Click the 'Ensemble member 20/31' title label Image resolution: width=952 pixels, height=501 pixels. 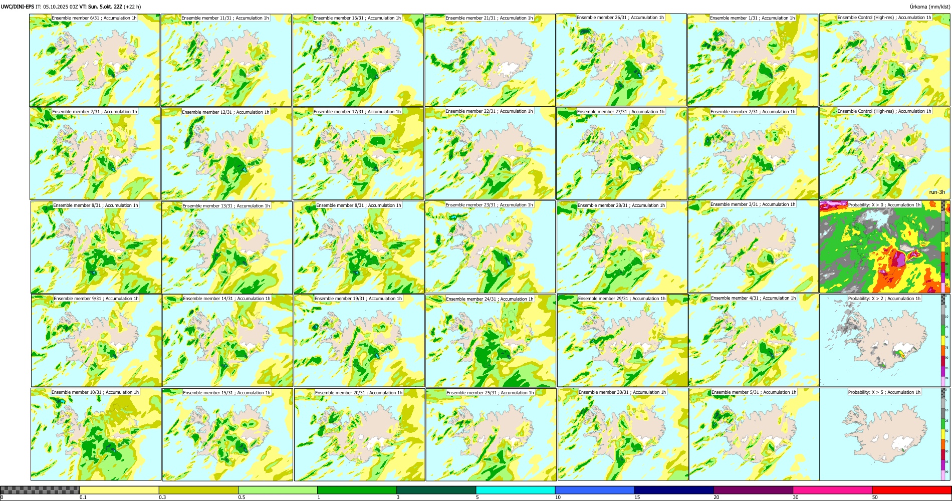pos(359,393)
